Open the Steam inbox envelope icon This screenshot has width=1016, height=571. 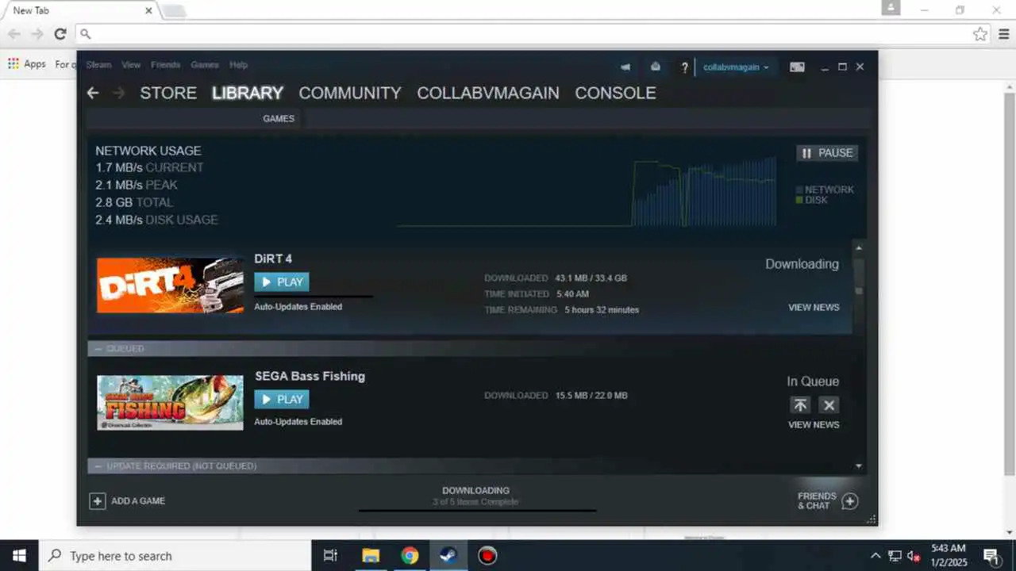(656, 67)
